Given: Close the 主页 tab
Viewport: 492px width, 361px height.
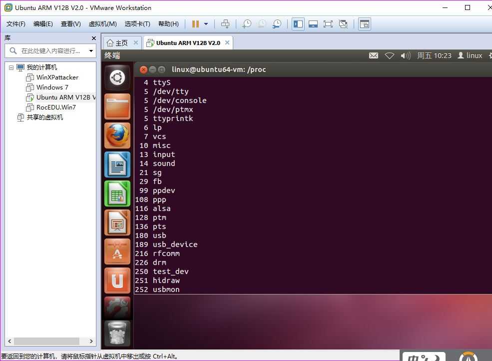Looking at the screenshot, I should 135,42.
